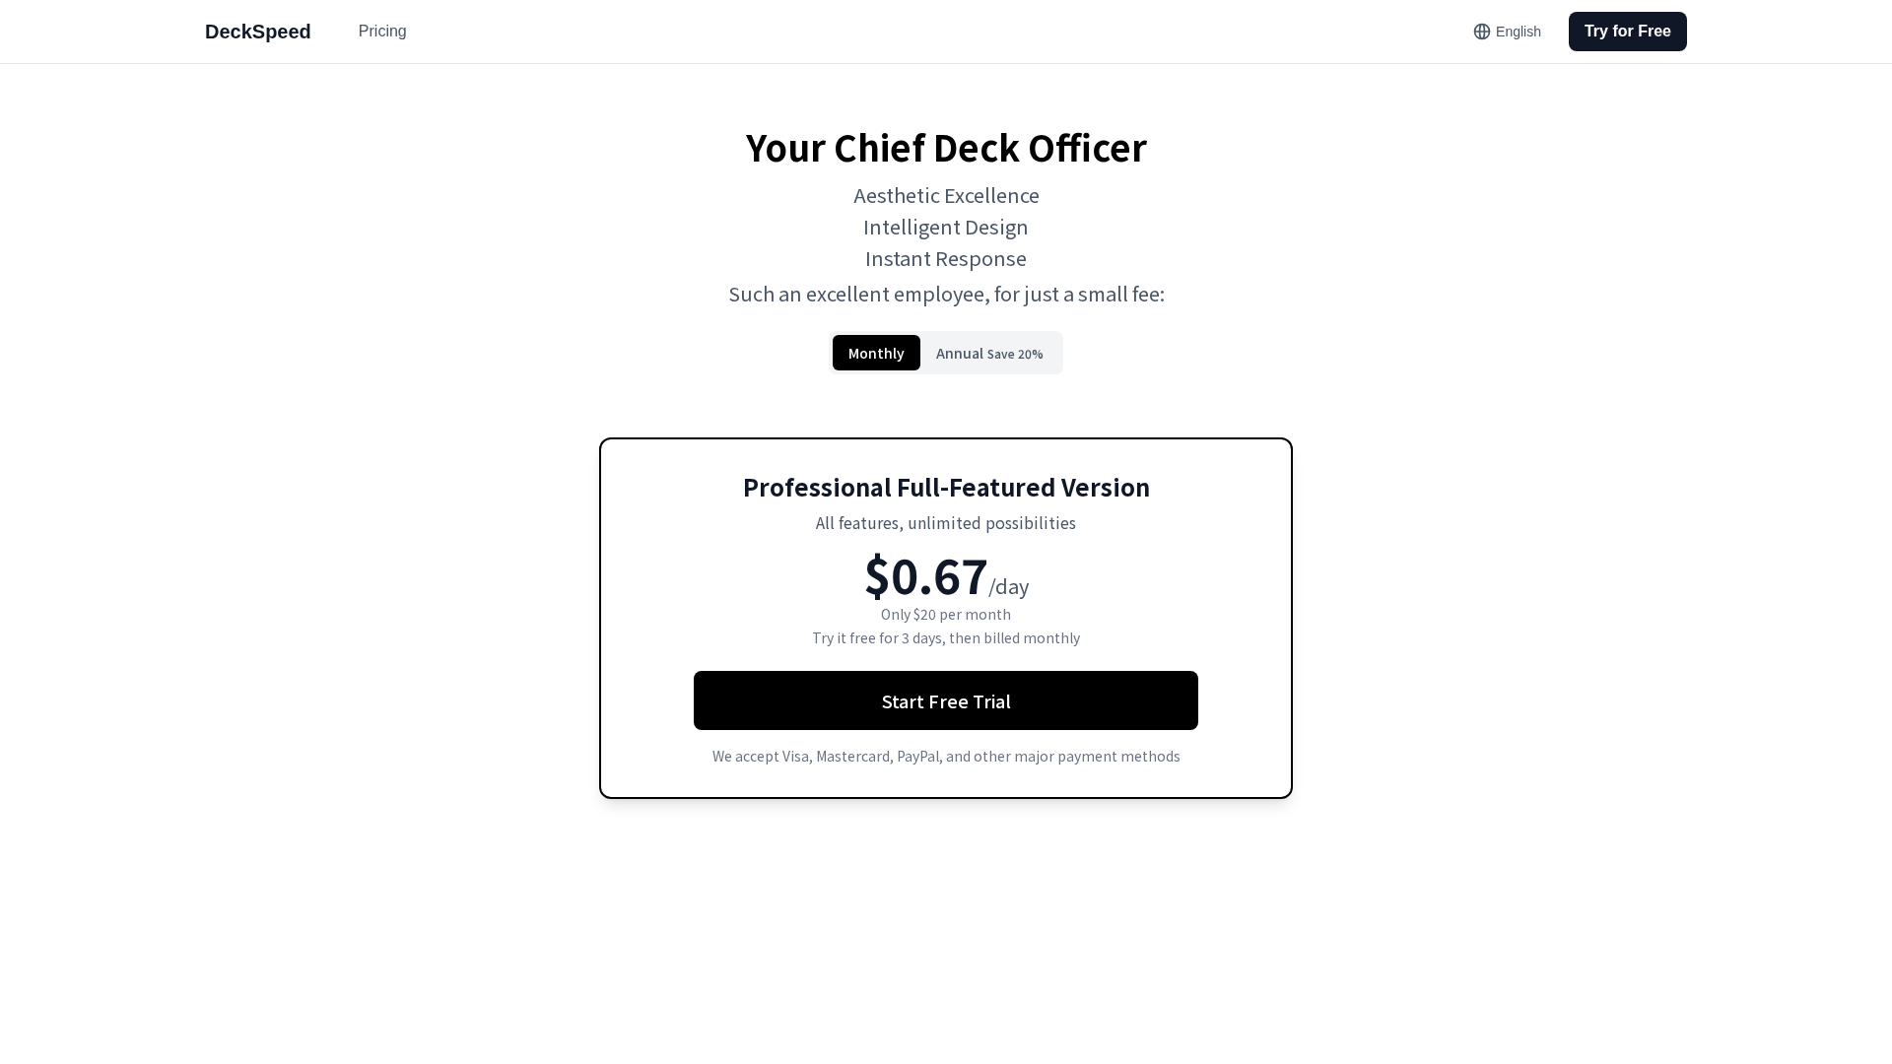Click the dark Try for Free header button
The height and width of the screenshot is (1064, 1892).
pyautogui.click(x=1627, y=31)
